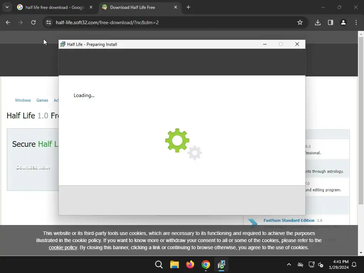Click the Windows breadcrumb link
Viewport: 364px width, 273px height.
[x=23, y=100]
